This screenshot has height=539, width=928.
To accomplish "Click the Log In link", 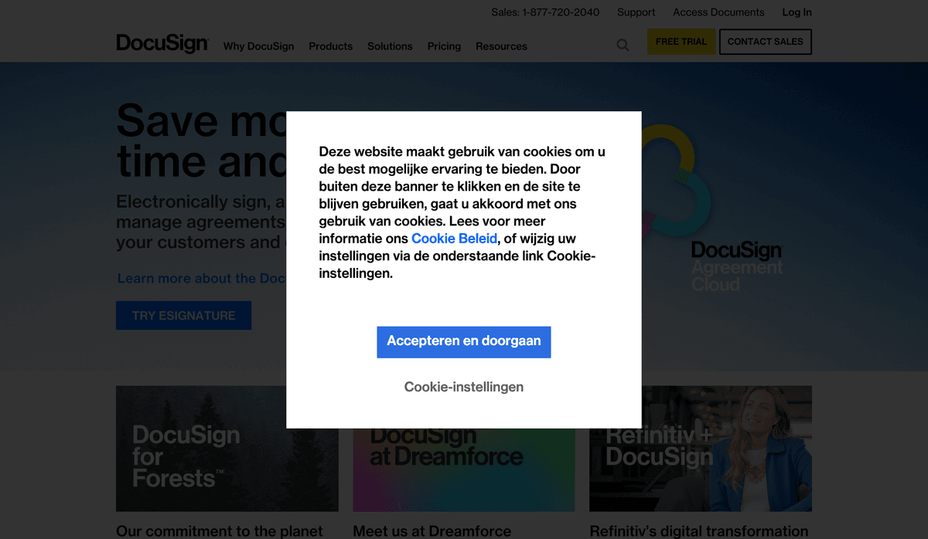I will [x=797, y=12].
